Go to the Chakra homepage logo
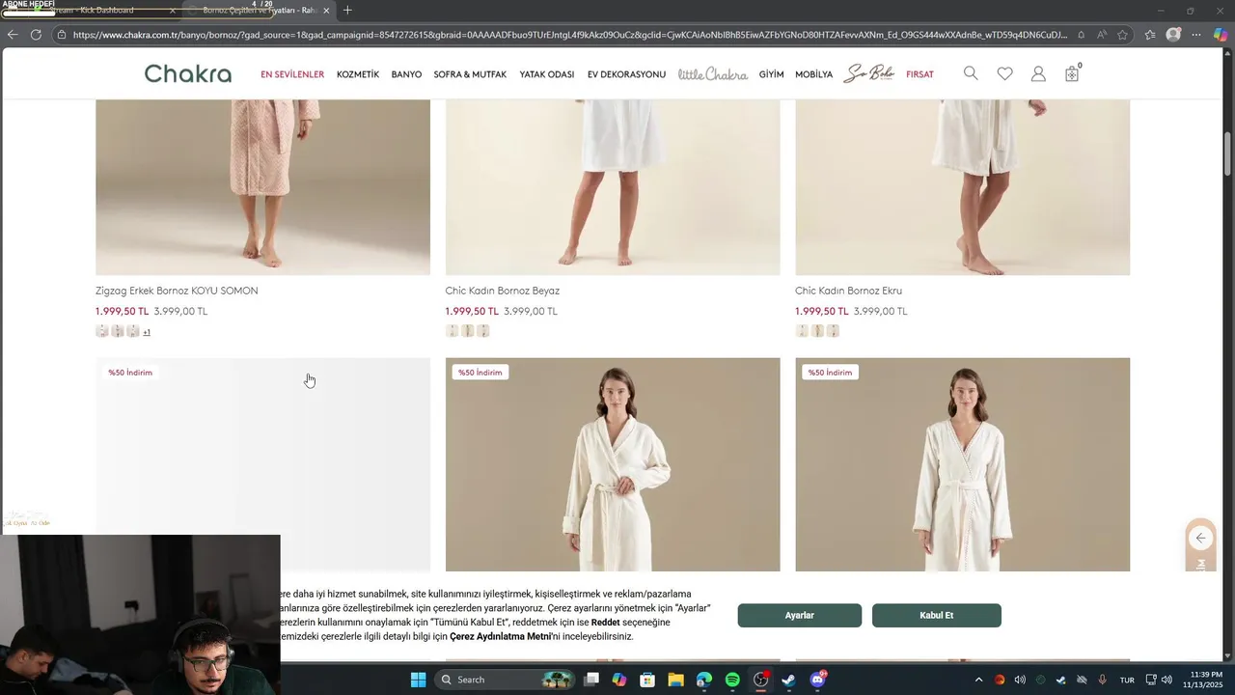1235x695 pixels. pos(188,73)
